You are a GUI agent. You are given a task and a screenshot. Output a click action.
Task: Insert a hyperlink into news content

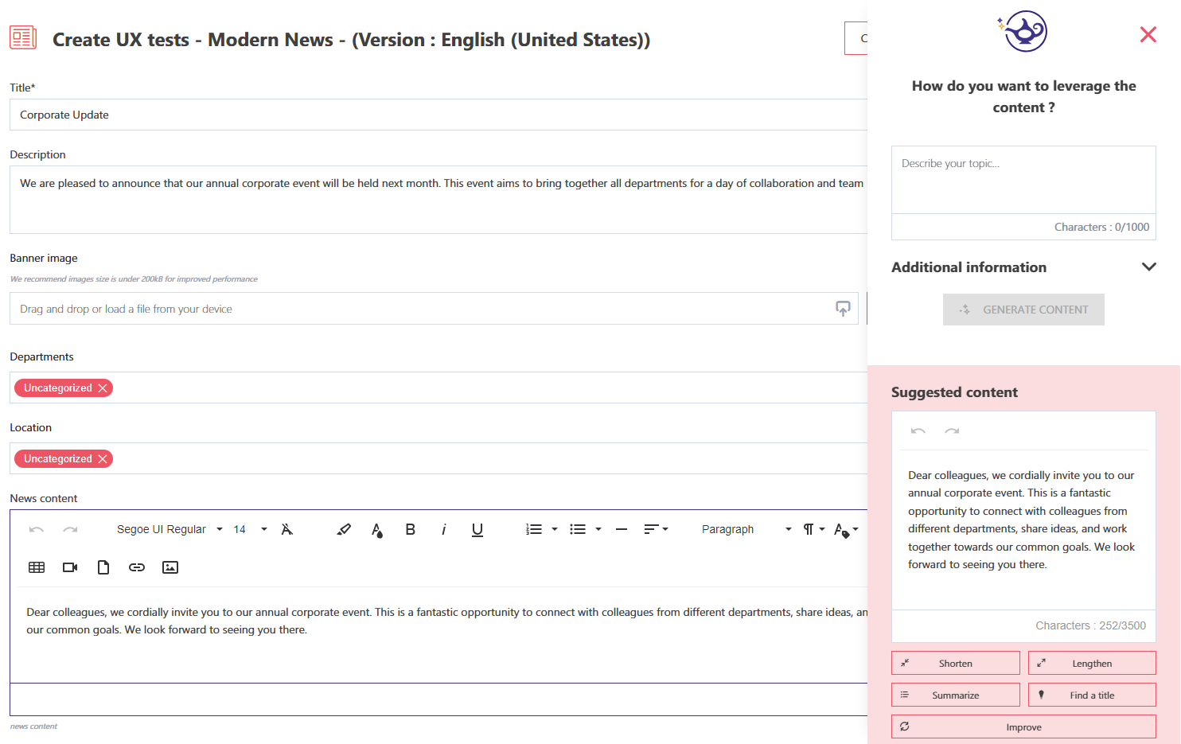tap(137, 567)
